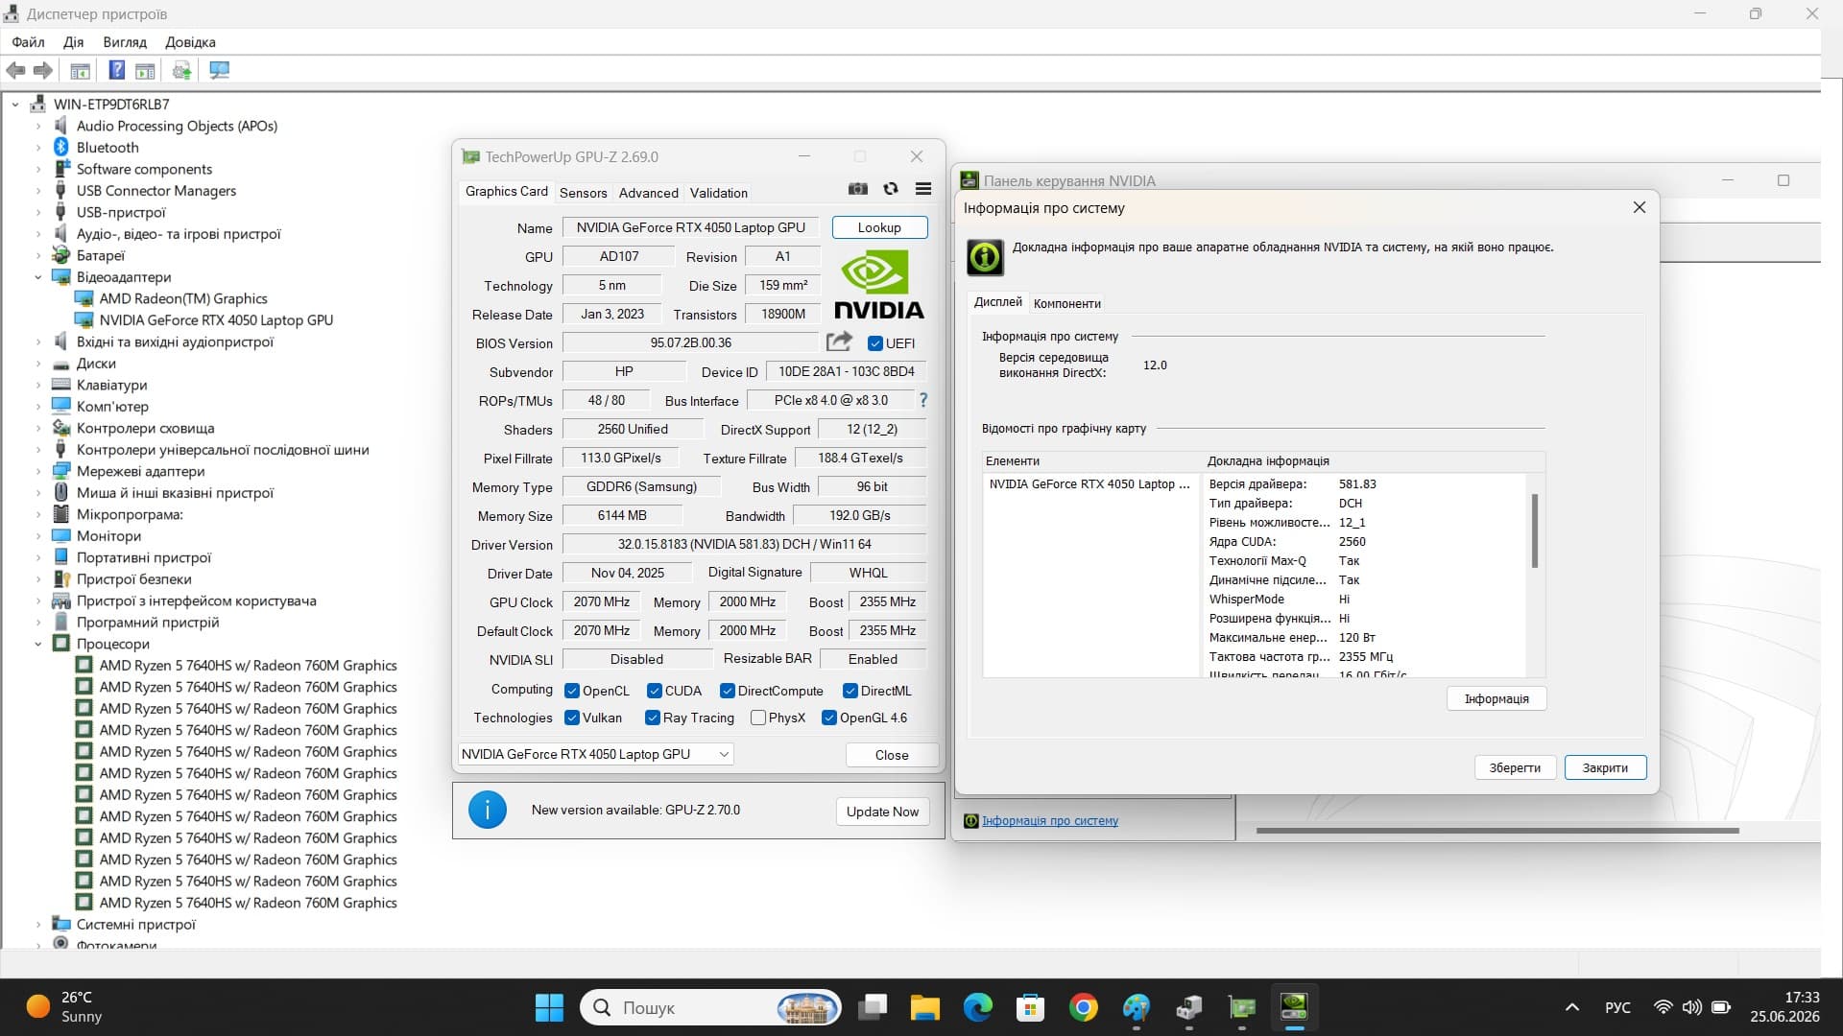Open the GPU selection dropdown in GPU-Z

[x=596, y=754]
